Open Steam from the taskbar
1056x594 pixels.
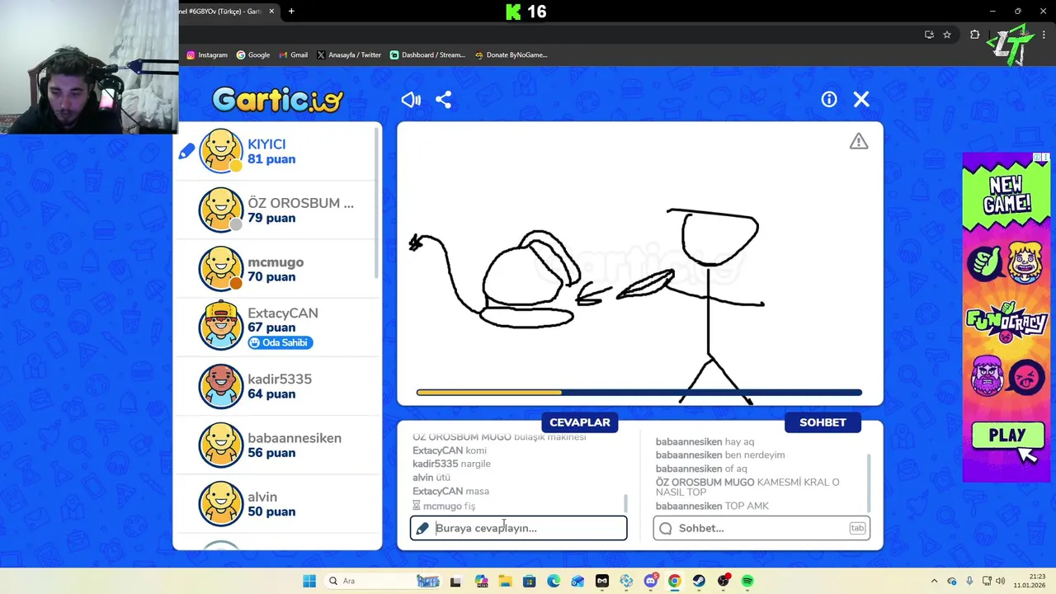point(699,581)
